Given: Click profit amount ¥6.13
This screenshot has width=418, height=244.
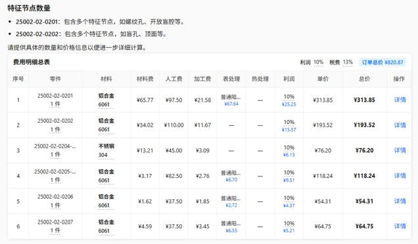Looking at the screenshot, I should 289,155.
